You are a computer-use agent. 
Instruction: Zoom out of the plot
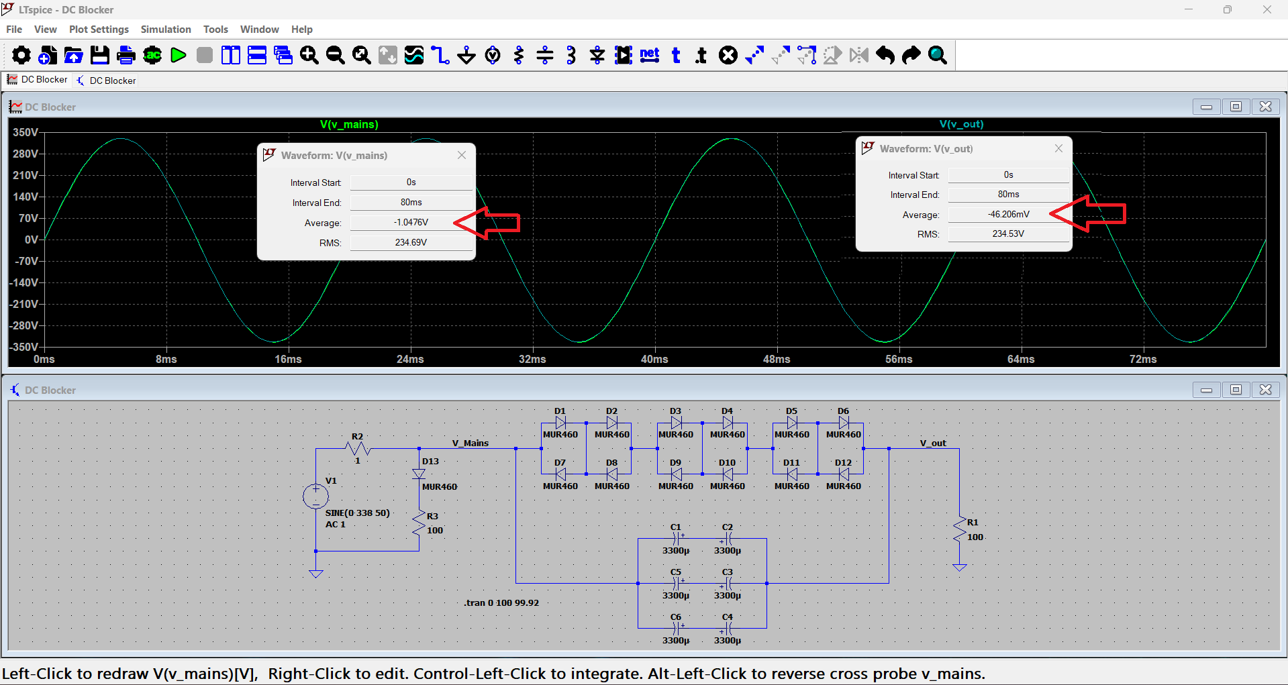pos(336,55)
